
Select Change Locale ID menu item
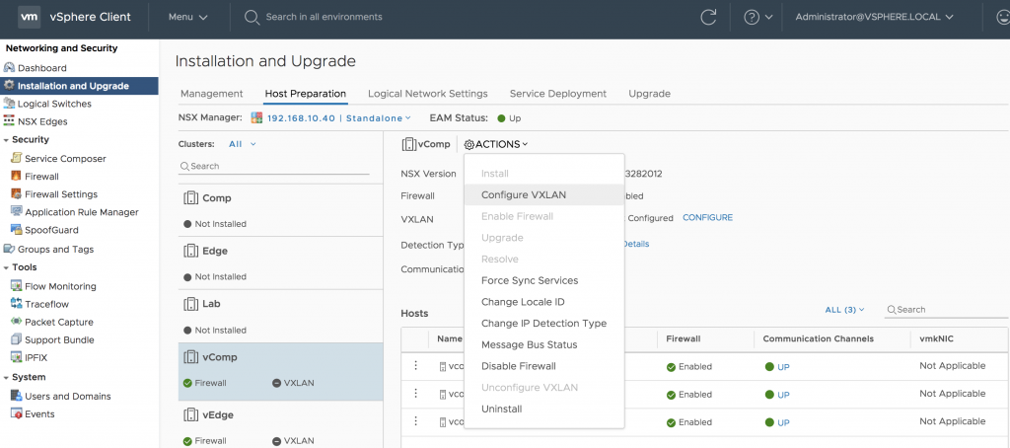click(544, 302)
